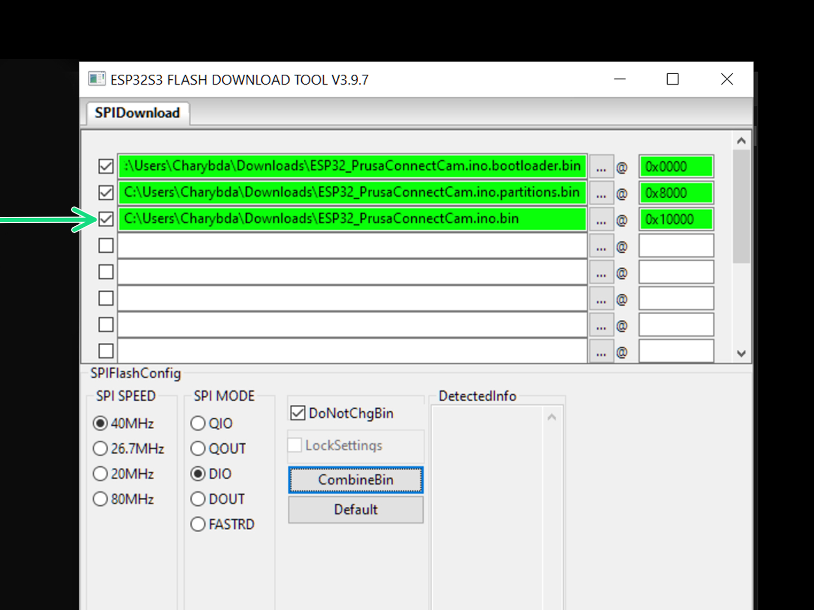Click the CombineBin button

click(356, 479)
